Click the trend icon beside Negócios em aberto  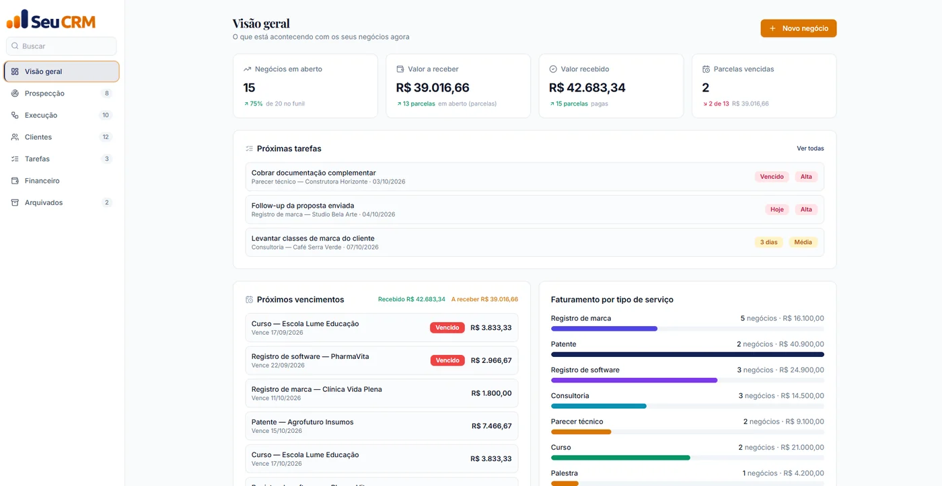[248, 69]
